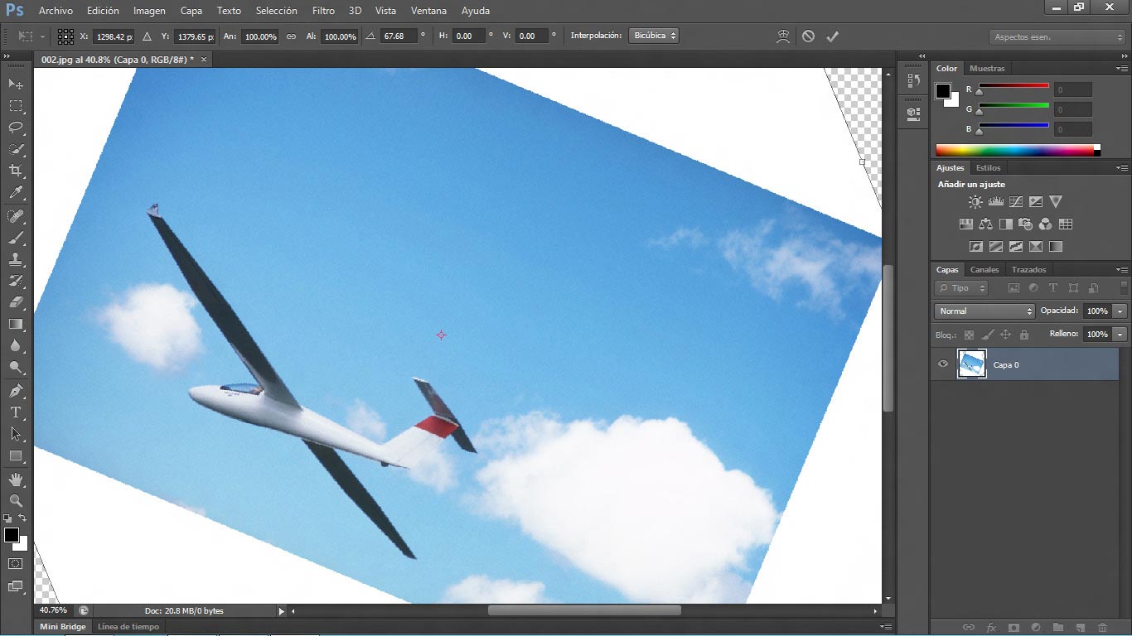Select the Horizontal Type tool
Screen dimensions: 1132x636
(x=16, y=412)
